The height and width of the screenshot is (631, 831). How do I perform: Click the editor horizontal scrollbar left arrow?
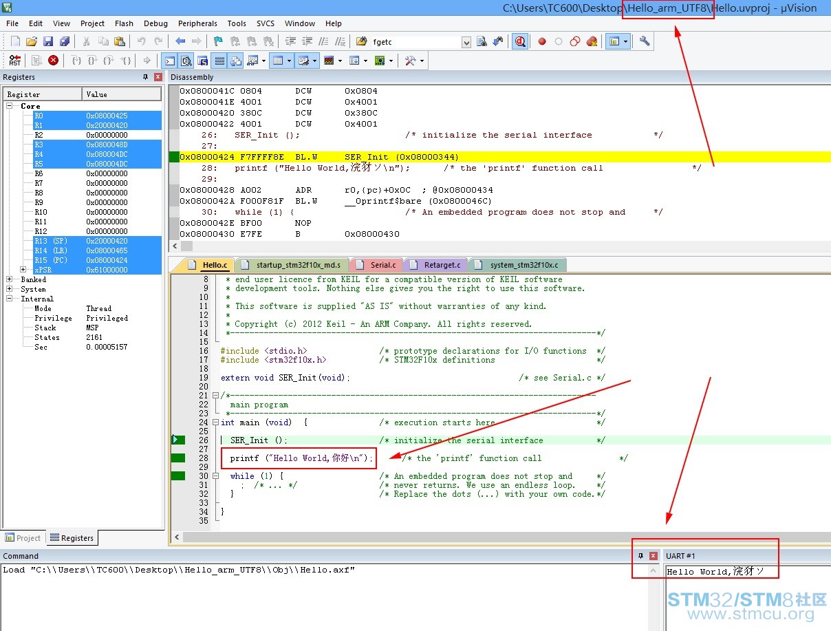[x=175, y=537]
